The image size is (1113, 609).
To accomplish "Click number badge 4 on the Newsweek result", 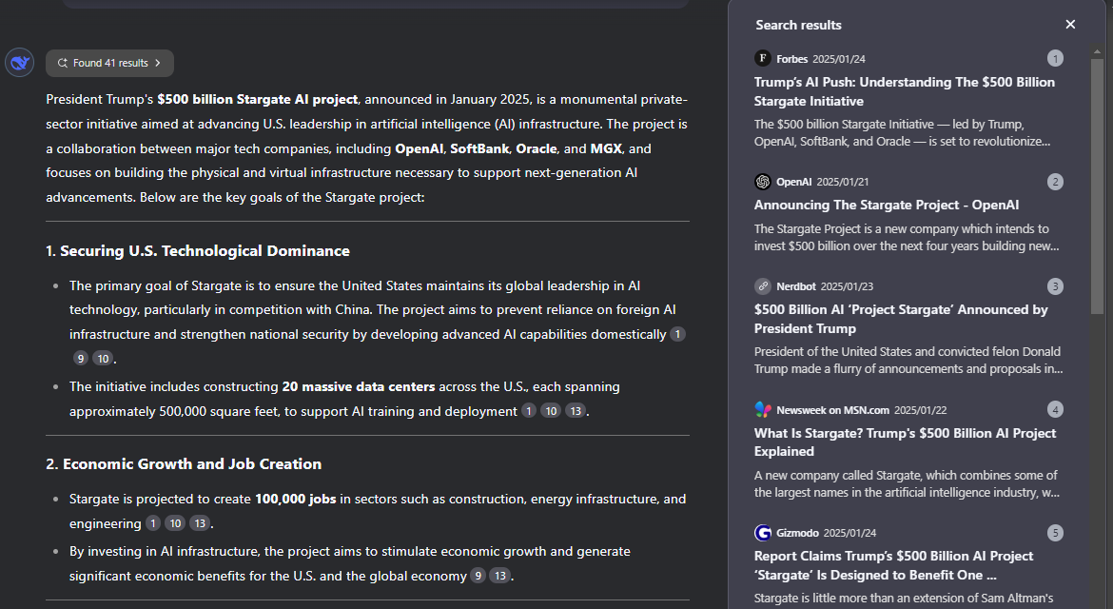I will point(1056,409).
